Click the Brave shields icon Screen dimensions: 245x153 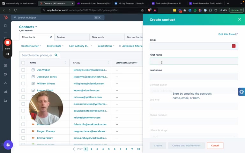tap(149, 10)
